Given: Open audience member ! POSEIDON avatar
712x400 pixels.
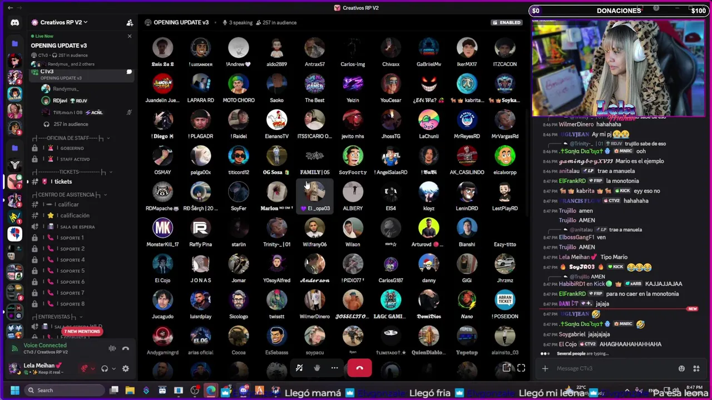Looking at the screenshot, I should 505,300.
